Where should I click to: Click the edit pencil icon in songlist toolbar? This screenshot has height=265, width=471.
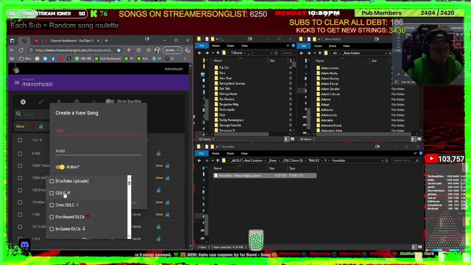pyautogui.click(x=41, y=102)
